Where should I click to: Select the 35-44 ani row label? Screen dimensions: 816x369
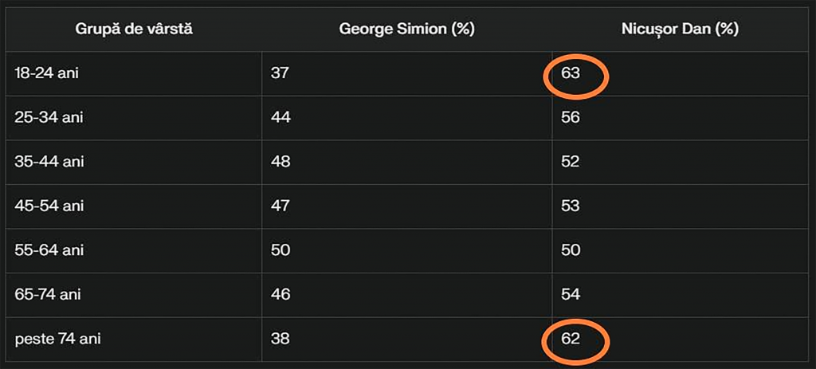(49, 162)
